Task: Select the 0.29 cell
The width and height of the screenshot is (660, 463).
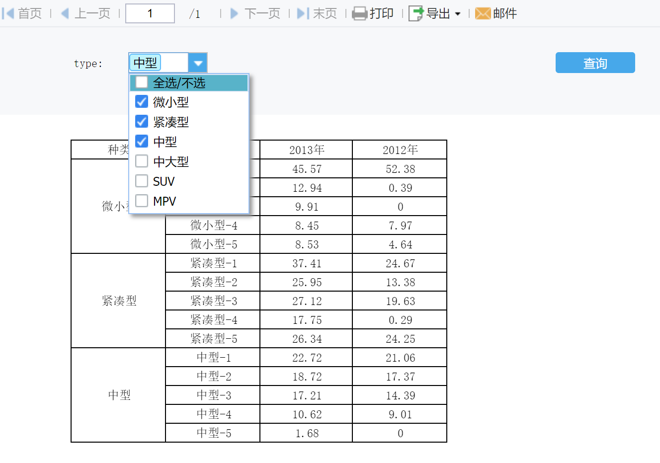Action: click(400, 319)
